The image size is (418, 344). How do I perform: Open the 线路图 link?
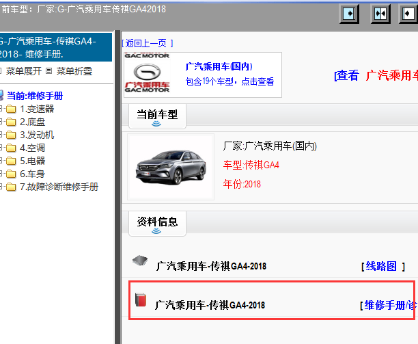(381, 266)
